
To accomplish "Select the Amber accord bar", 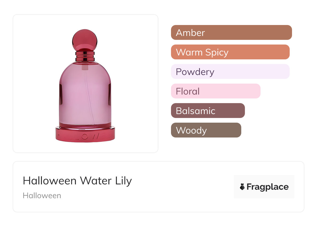I will pos(231,33).
